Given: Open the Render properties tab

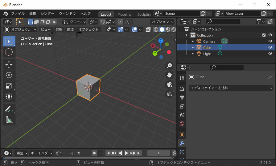Looking at the screenshot, I should click(182, 89).
